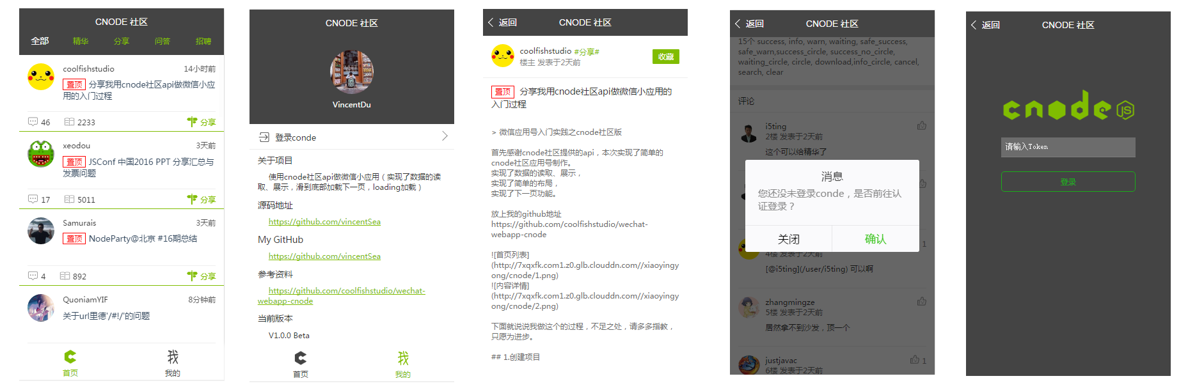1188x390 pixels.
Task: Open xeodou's green monster avatar
Action: (x=41, y=154)
